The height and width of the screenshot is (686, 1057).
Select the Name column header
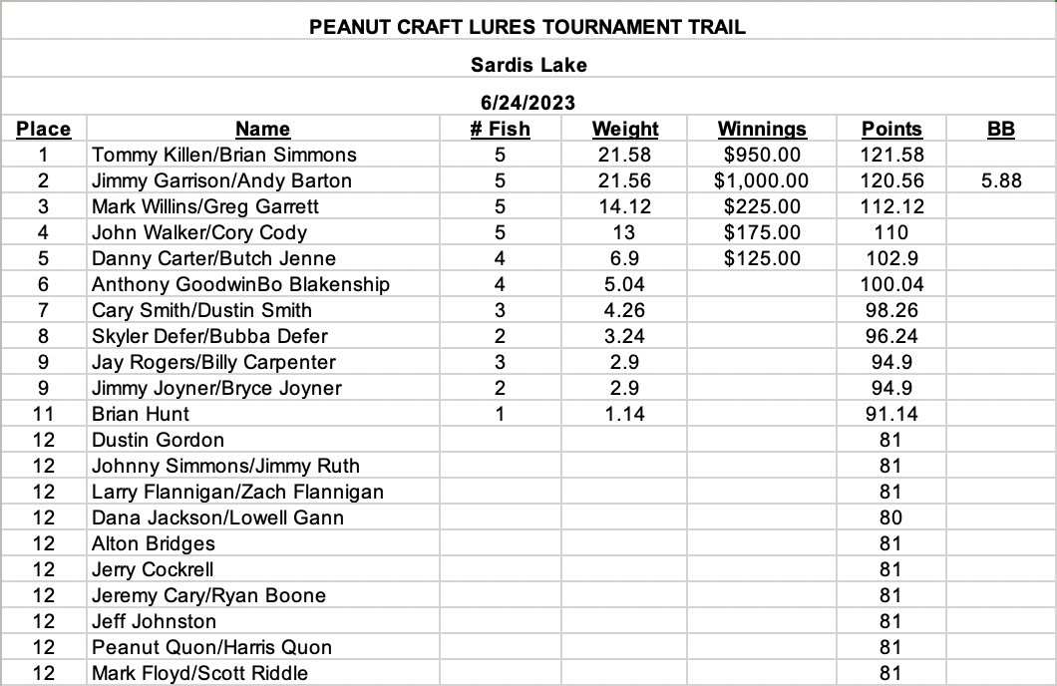click(263, 129)
